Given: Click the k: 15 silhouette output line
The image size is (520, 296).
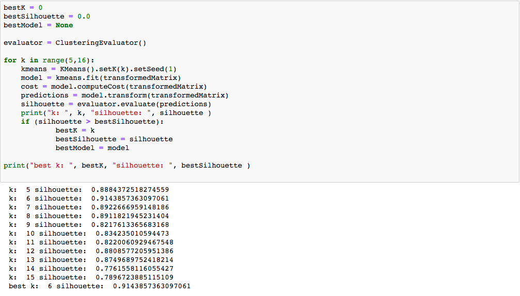Looking at the screenshot, I should point(91,277).
